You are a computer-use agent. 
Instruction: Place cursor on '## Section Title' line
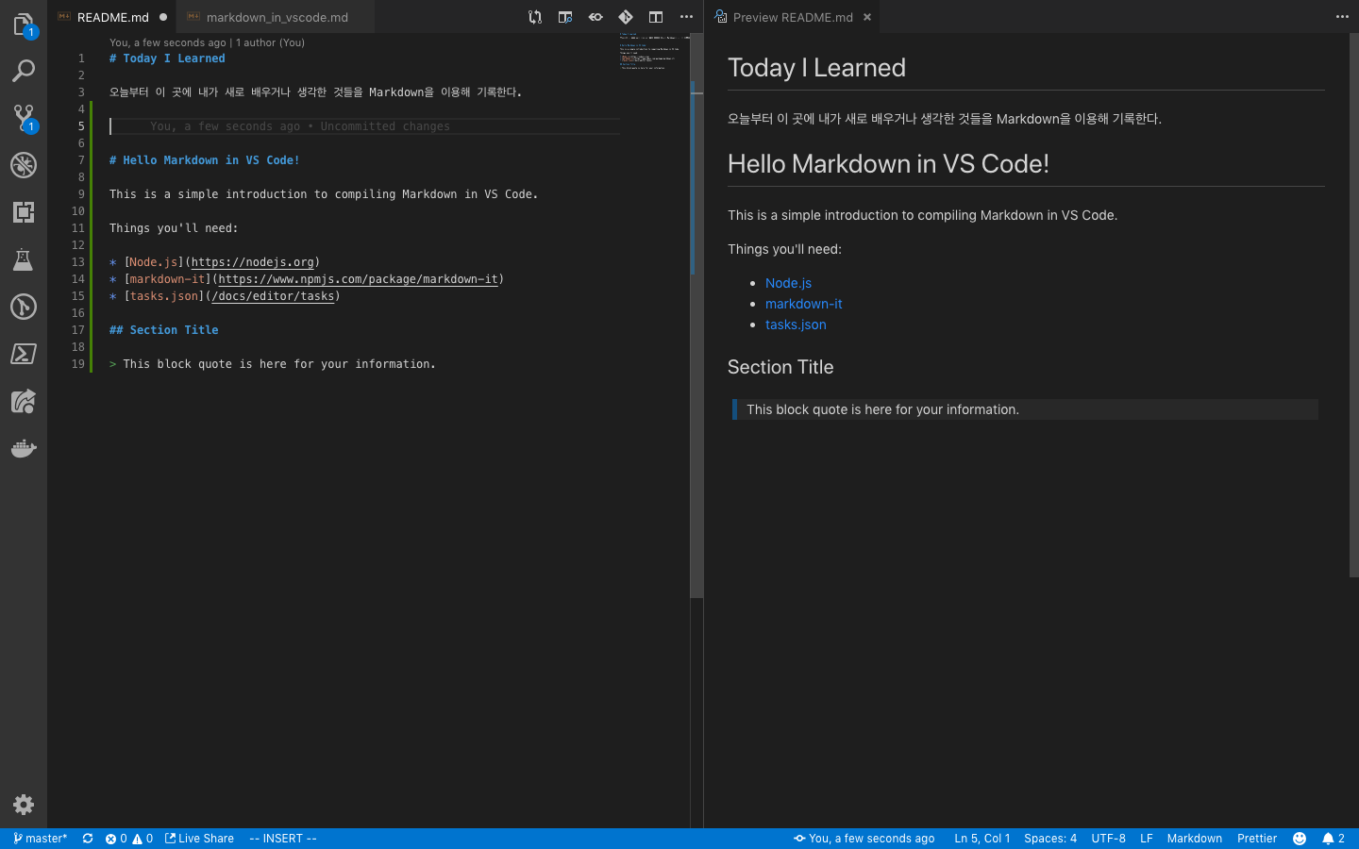(x=163, y=330)
